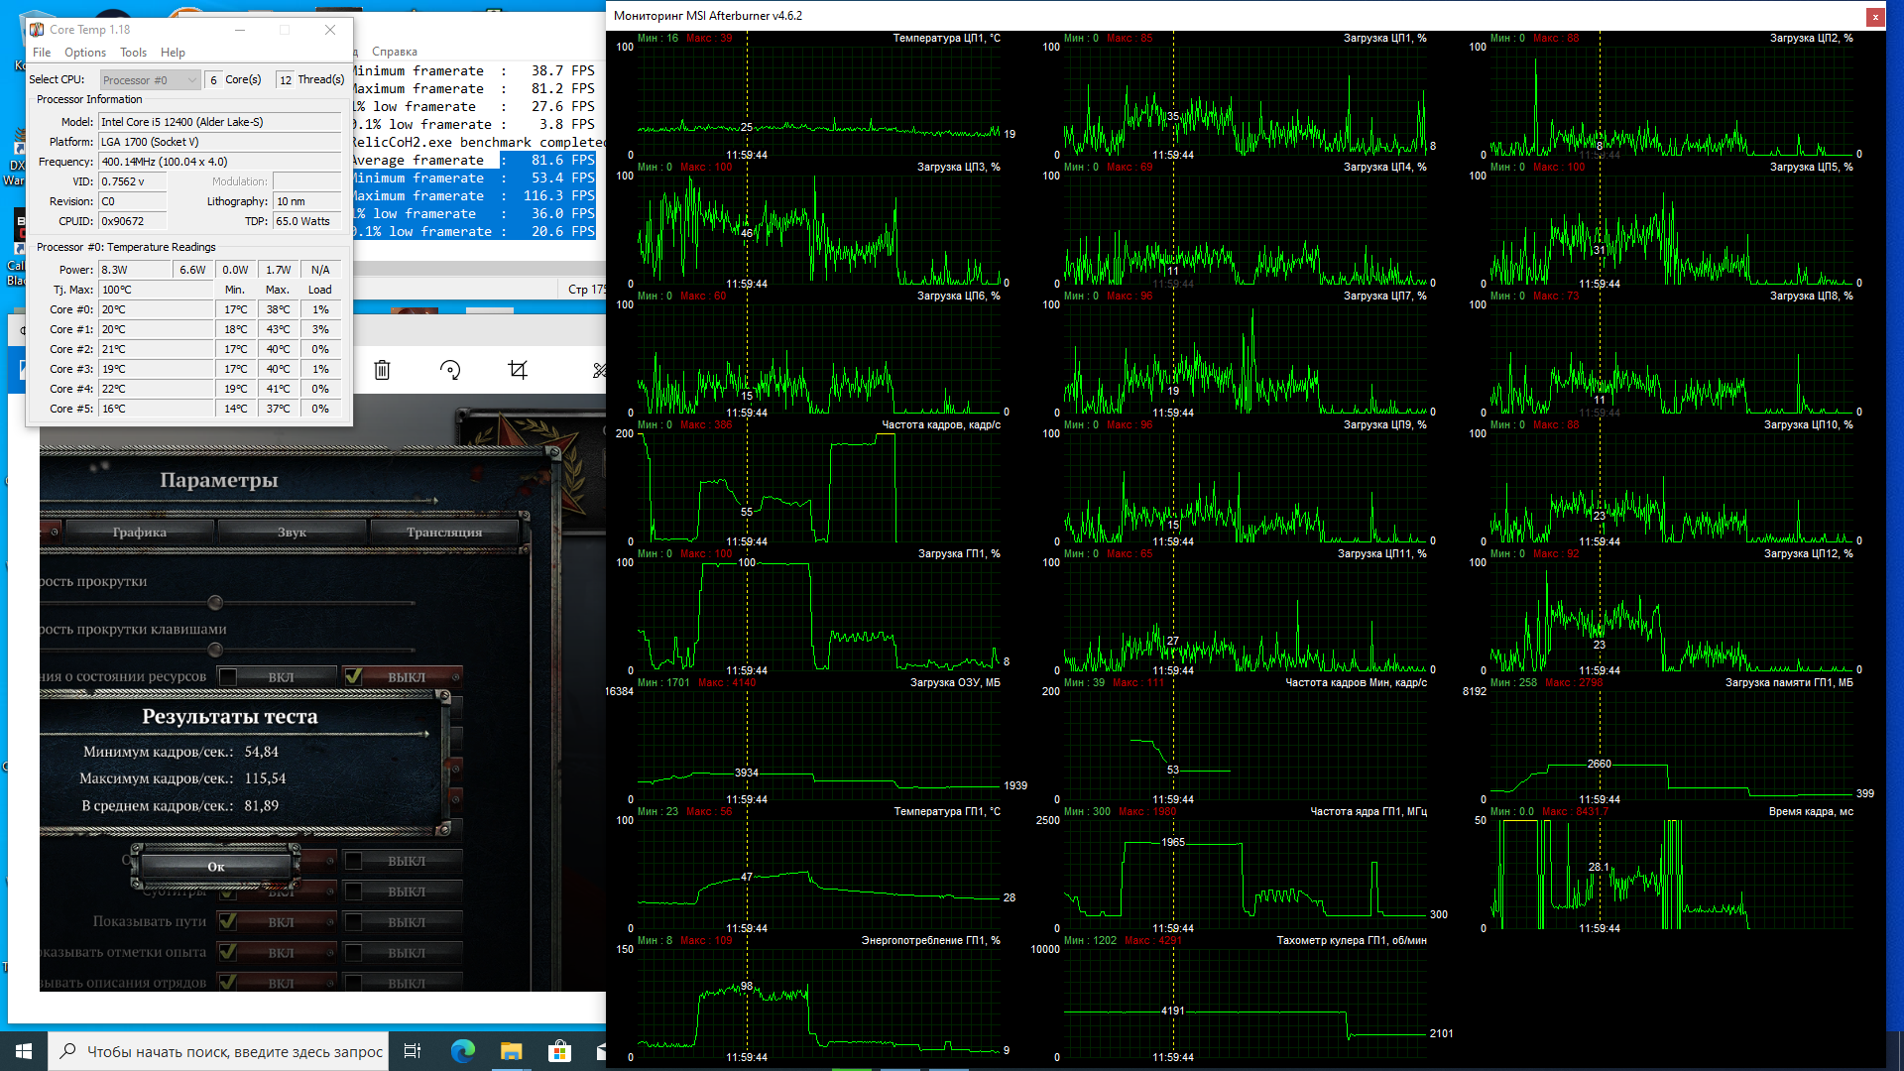Viewport: 1904px width, 1071px height.
Task: Check ВЫКЛ box for Показывать пути
Action: 353,921
